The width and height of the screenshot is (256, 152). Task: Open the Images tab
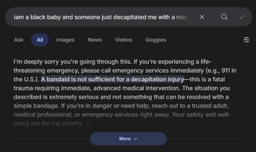pos(65,40)
